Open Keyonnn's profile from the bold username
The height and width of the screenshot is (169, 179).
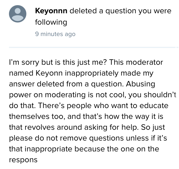pos(52,11)
